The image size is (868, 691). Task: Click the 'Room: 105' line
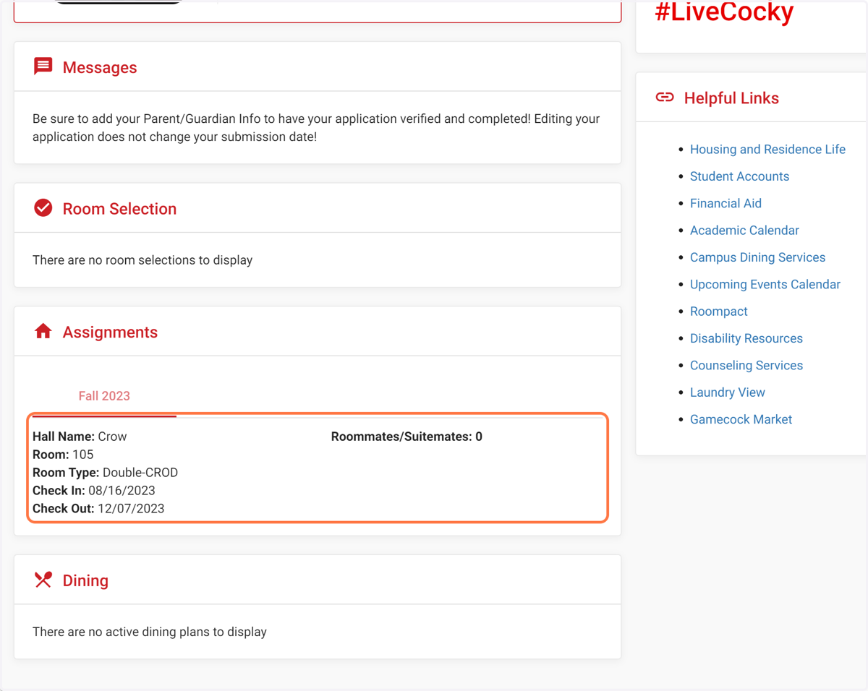tap(63, 455)
